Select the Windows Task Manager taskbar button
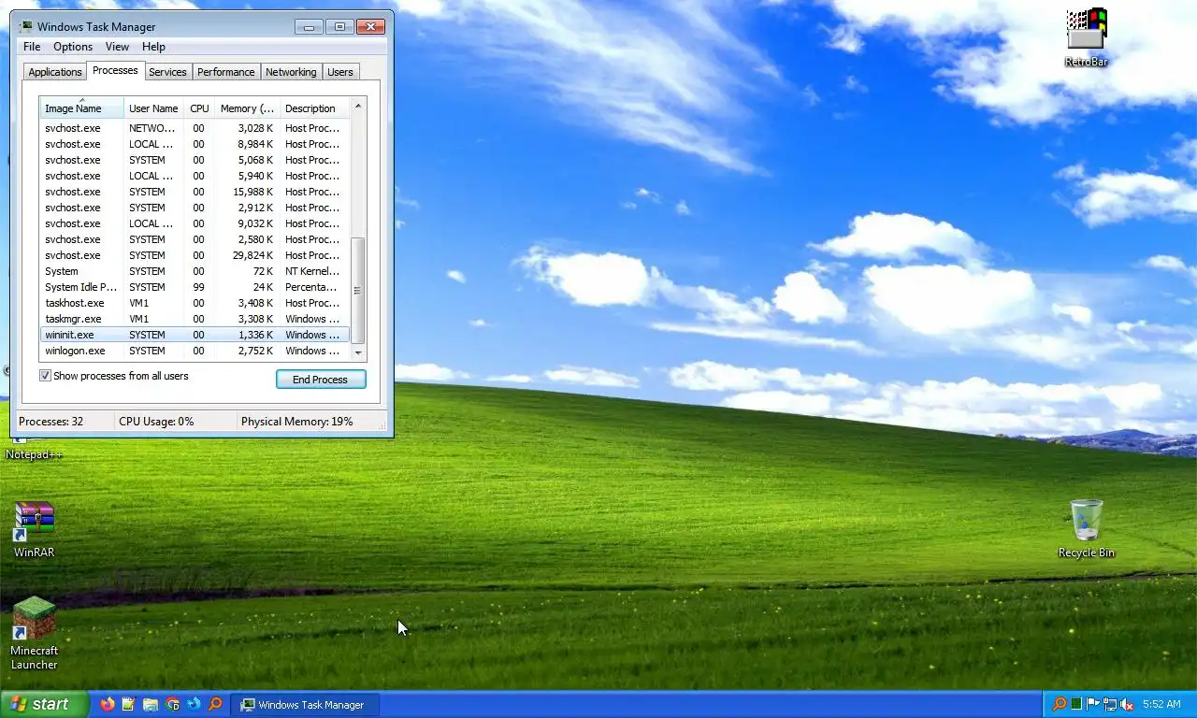This screenshot has height=718, width=1197. tap(304, 704)
